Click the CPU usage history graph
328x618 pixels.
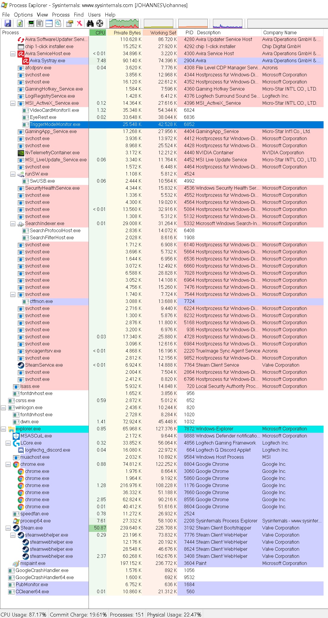click(x=124, y=23)
